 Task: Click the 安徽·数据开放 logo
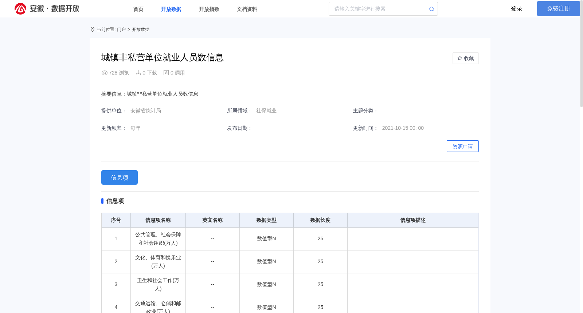[x=47, y=9]
